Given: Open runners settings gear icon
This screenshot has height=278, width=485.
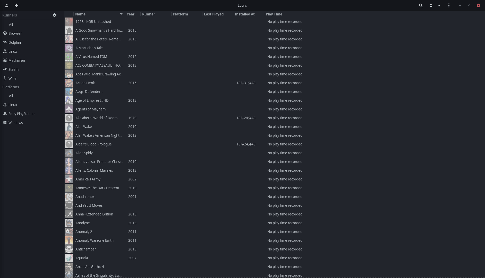Looking at the screenshot, I should coord(55,15).
